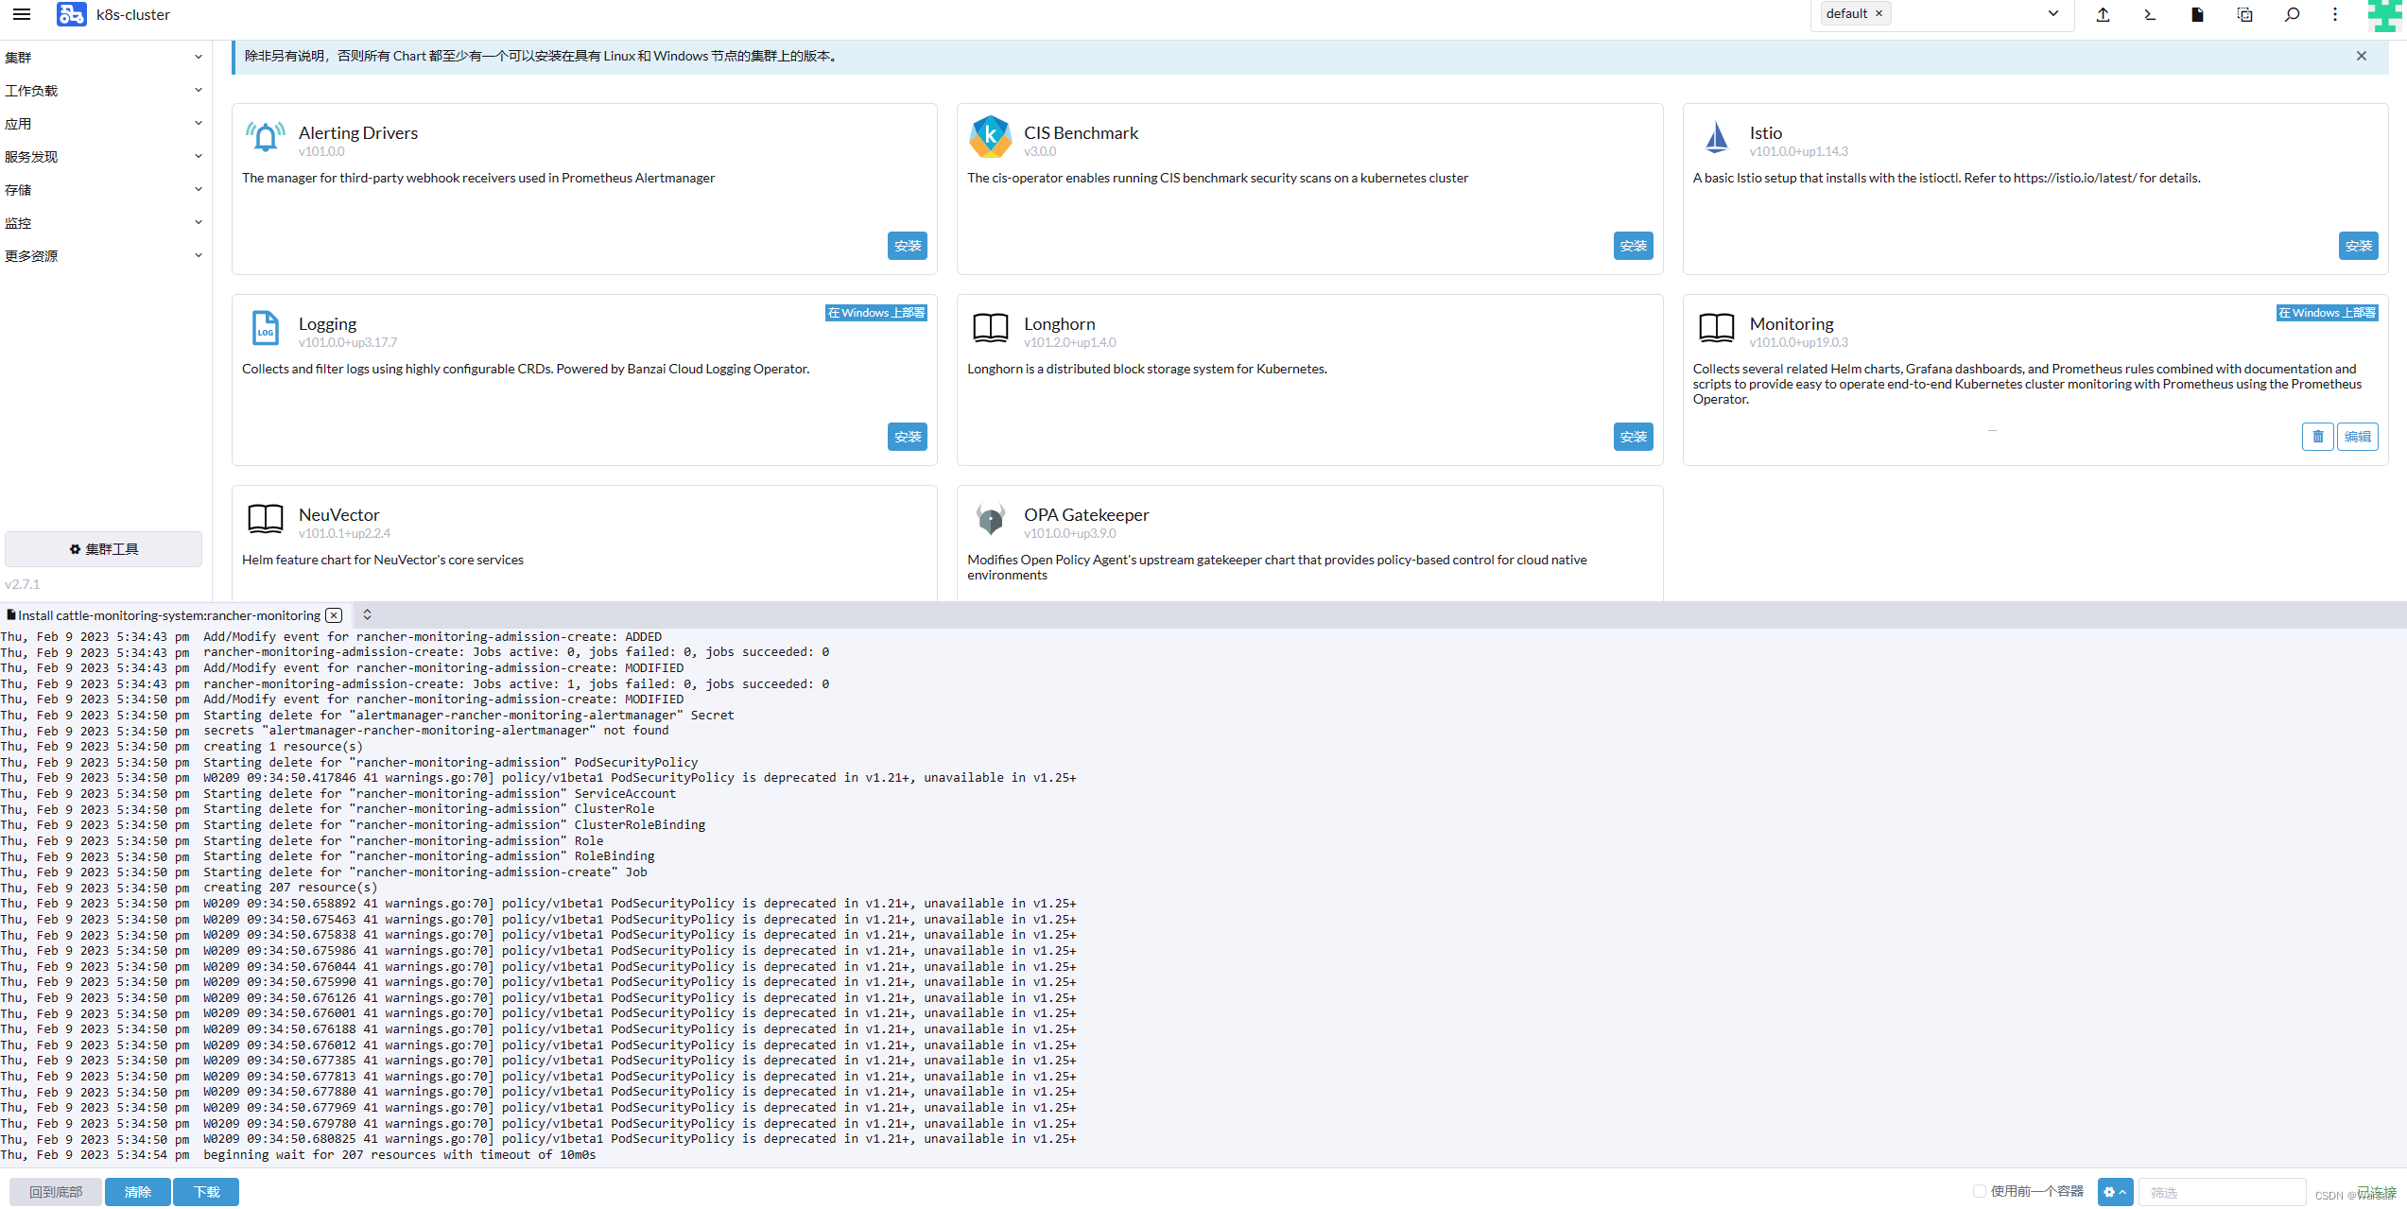Click the CIS Benchmark logo icon
The width and height of the screenshot is (2407, 1209).
pyautogui.click(x=990, y=137)
